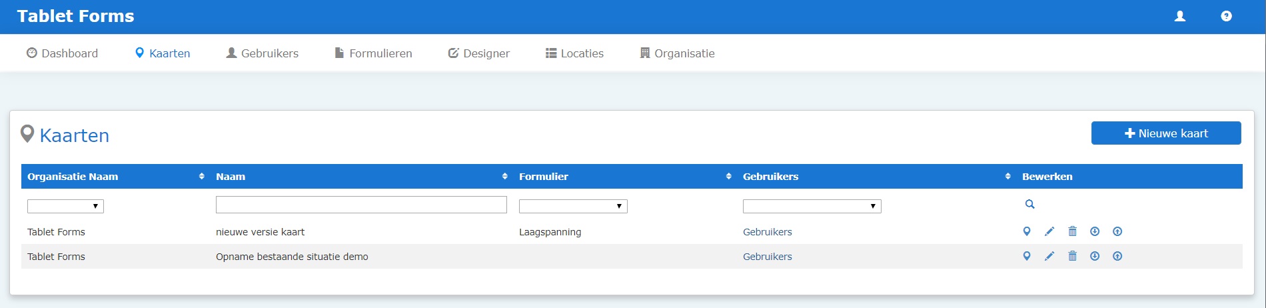Click 'Tablet Forms' in Opname bestaande situatie row
The height and width of the screenshot is (308, 1266).
tap(56, 257)
